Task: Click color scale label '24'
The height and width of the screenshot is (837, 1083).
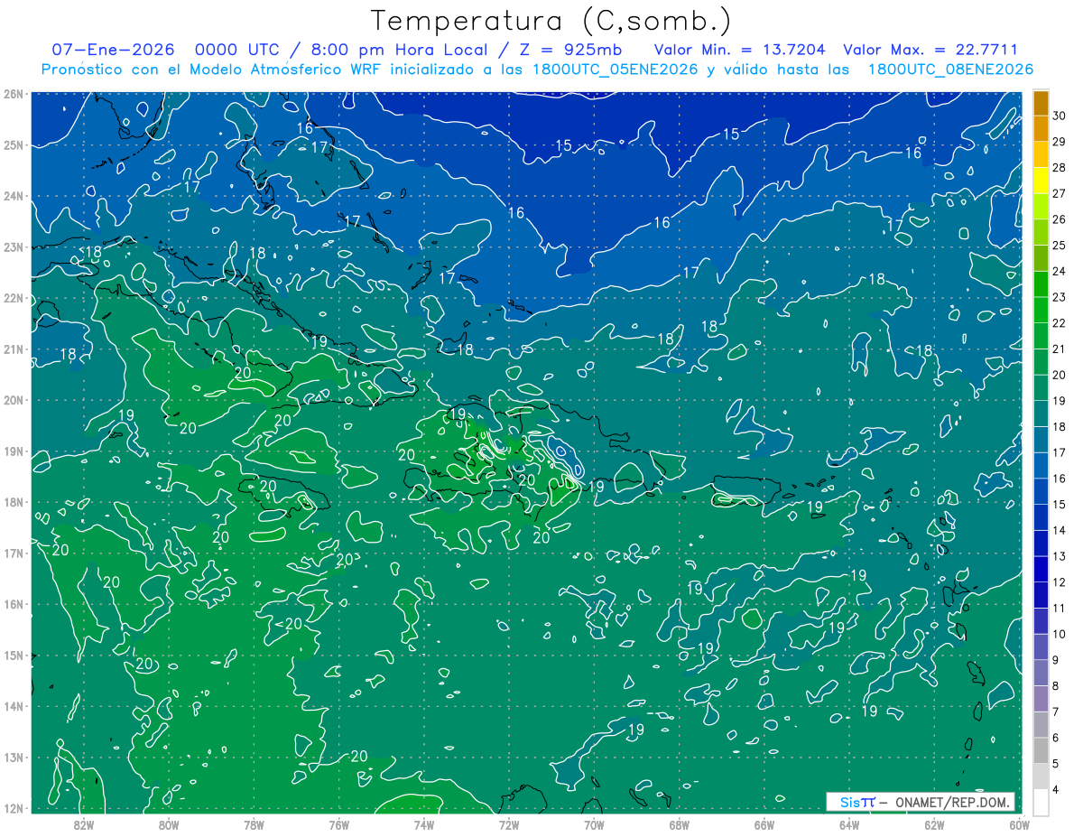Action: pyautogui.click(x=1060, y=271)
